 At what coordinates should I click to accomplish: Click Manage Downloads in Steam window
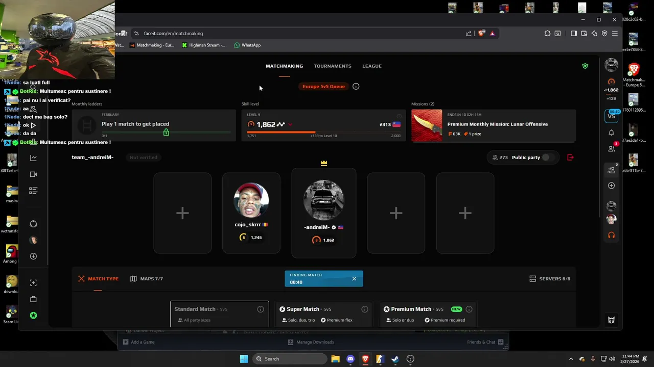pos(311,342)
